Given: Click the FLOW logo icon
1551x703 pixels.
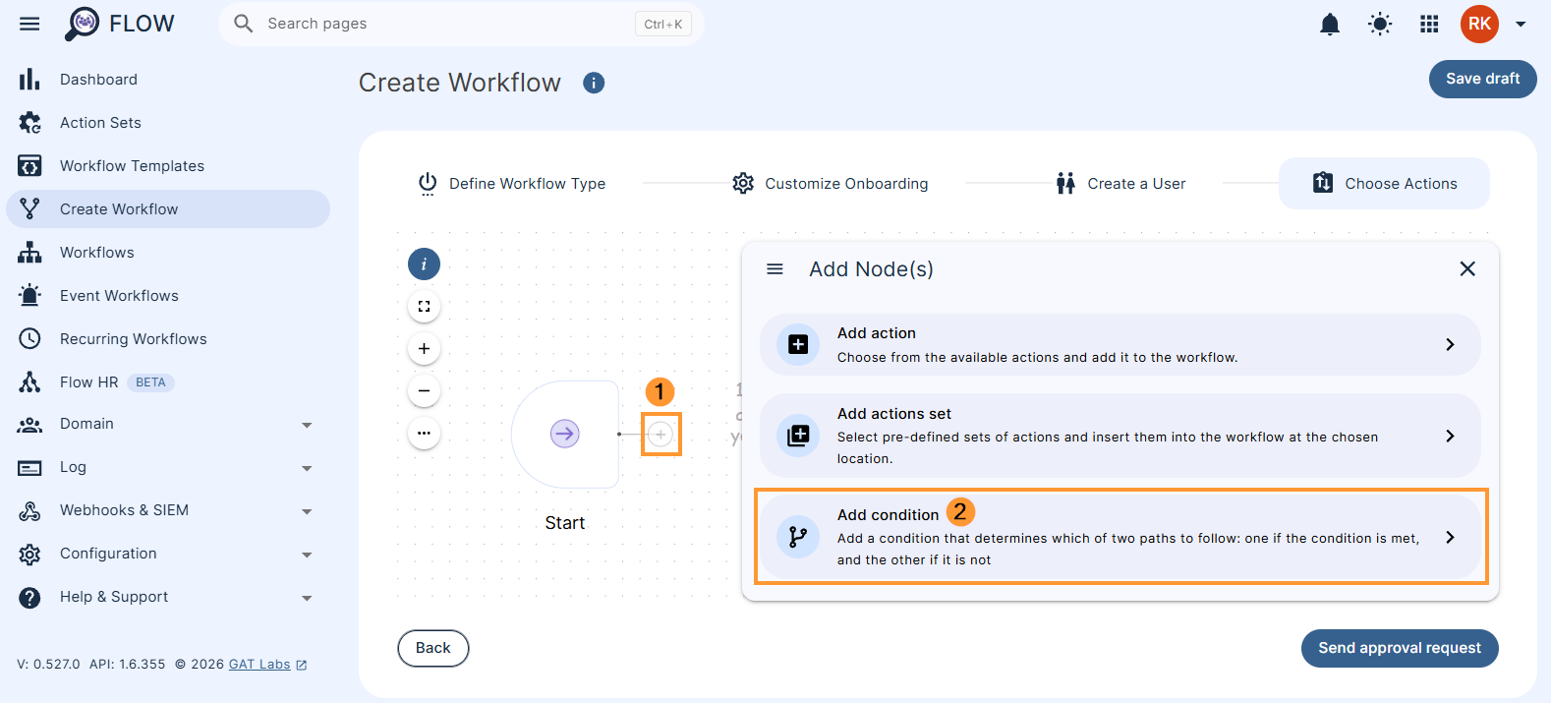Looking at the screenshot, I should [83, 24].
